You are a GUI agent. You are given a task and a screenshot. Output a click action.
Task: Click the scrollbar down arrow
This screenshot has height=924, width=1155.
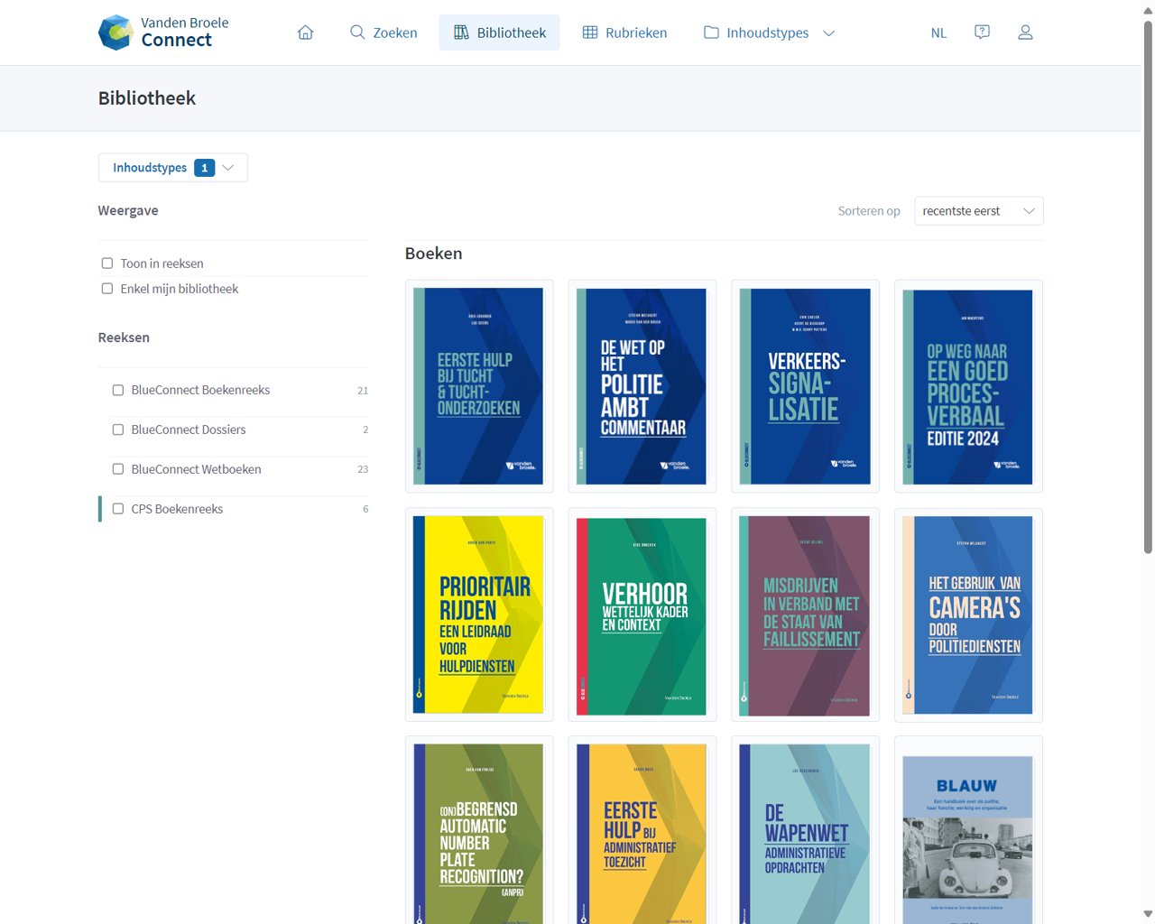(1148, 914)
